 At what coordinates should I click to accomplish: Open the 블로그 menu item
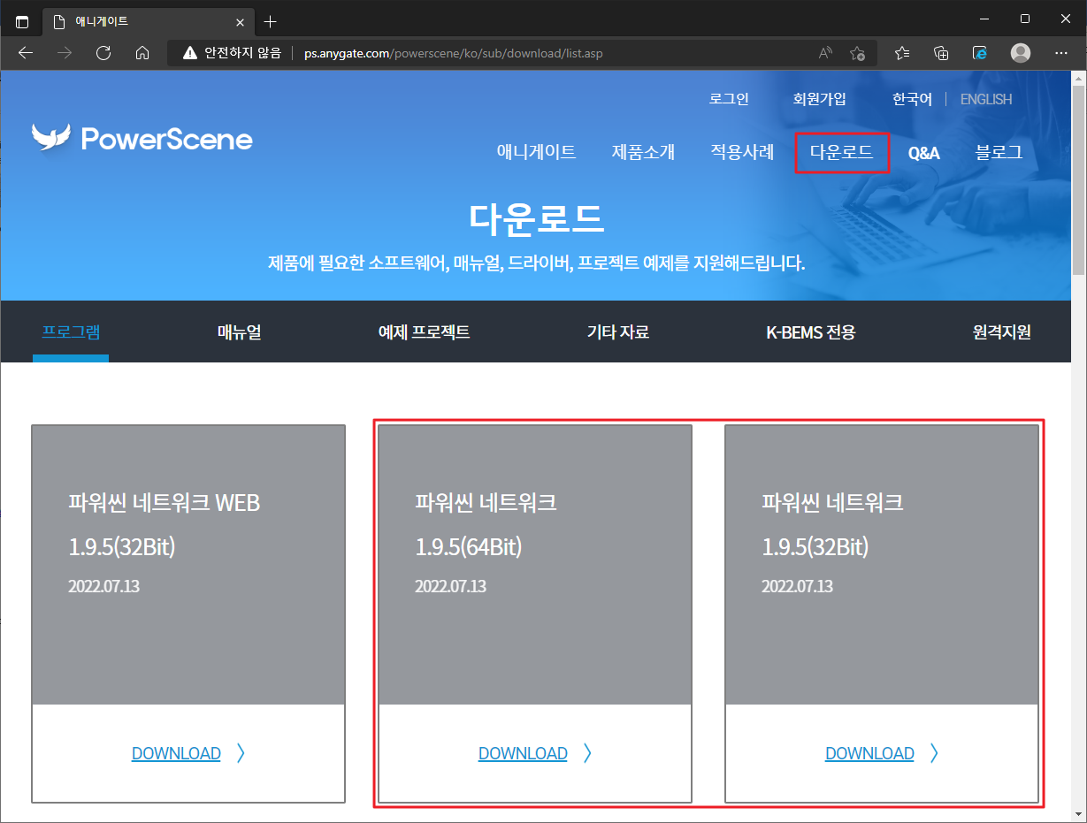click(999, 152)
